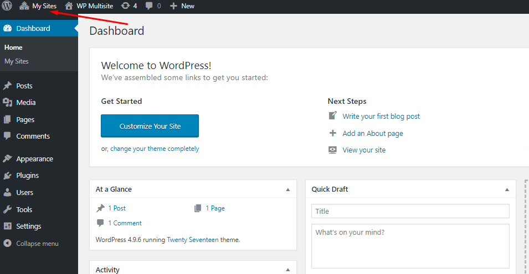Click the Posts pushpin icon
Image resolution: width=529 pixels, height=274 pixels.
7,86
